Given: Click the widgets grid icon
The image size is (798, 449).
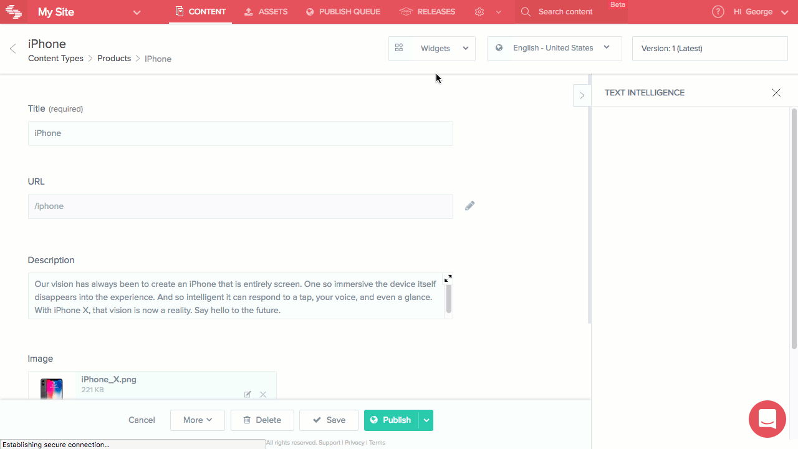Looking at the screenshot, I should [400, 48].
